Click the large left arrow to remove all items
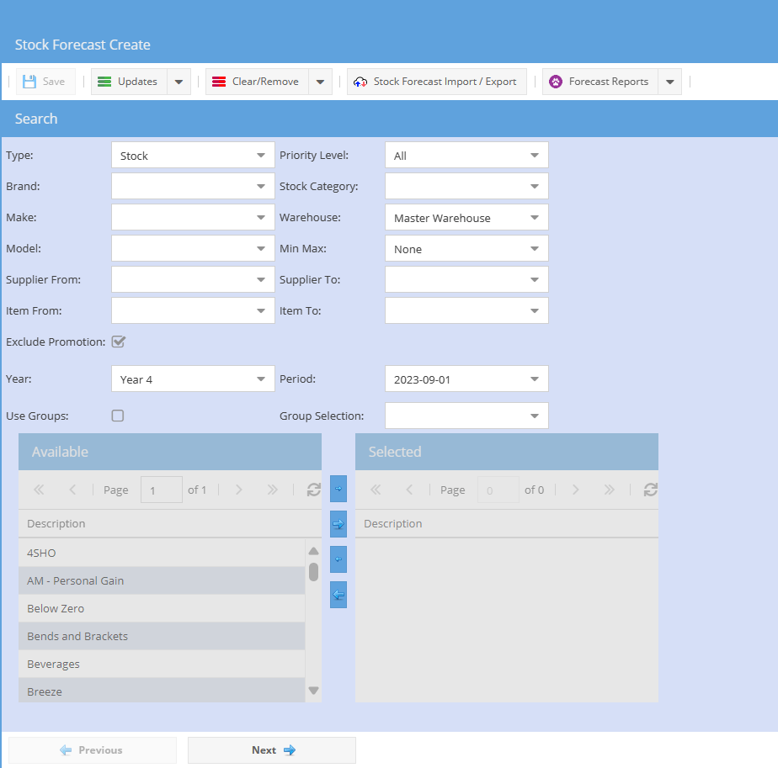 (338, 595)
